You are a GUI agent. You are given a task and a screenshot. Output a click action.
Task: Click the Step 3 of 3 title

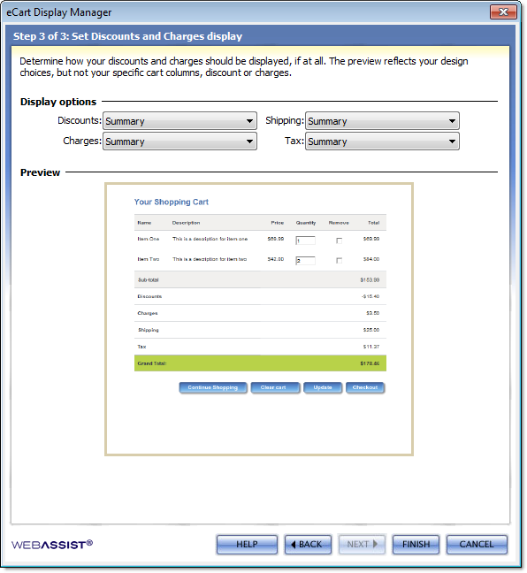[127, 36]
